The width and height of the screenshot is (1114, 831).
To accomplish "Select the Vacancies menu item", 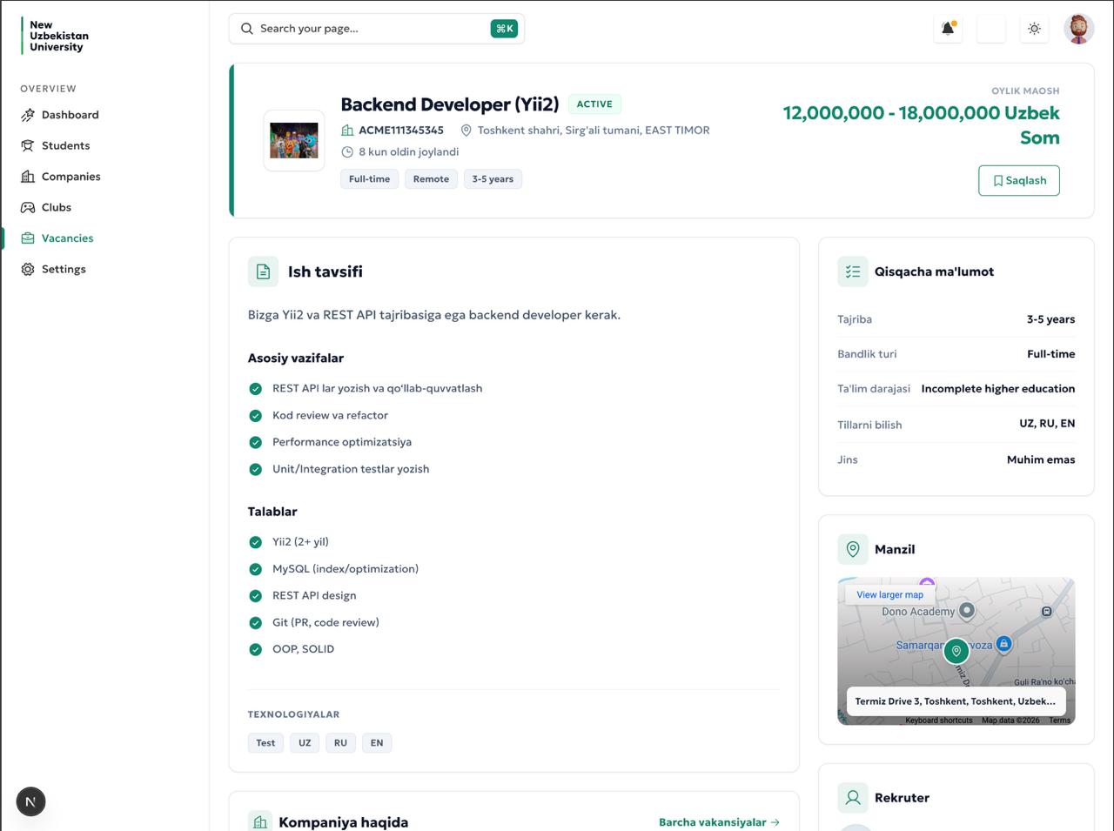I will click(67, 238).
